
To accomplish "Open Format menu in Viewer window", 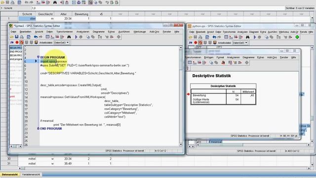I will 220,57.
